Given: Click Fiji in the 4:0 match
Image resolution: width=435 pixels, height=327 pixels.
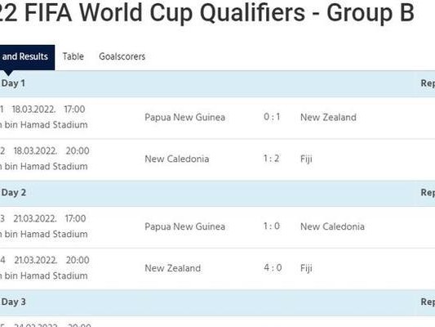Looking at the screenshot, I should pos(306,269).
